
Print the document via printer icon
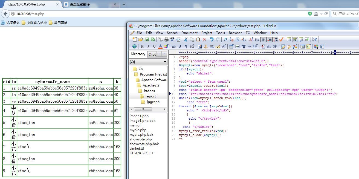pyautogui.click(x=166, y=39)
